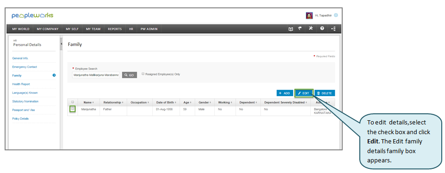Open settings gear beside Hi, Tapadhir

coord(336,15)
